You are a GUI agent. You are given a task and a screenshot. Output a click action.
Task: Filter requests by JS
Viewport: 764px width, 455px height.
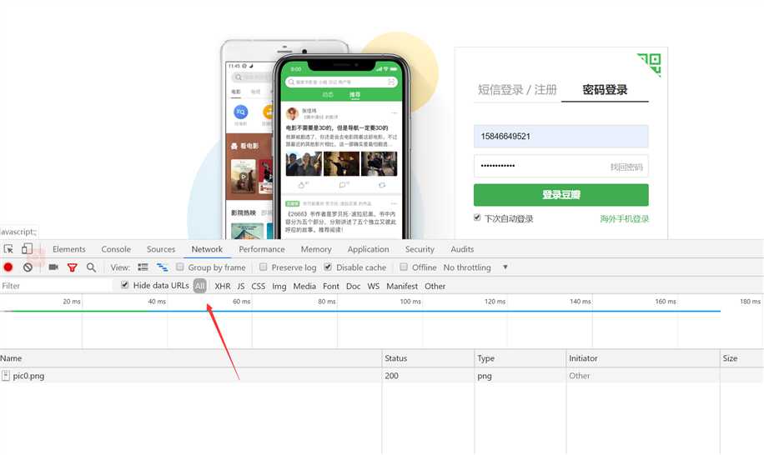[x=241, y=286]
